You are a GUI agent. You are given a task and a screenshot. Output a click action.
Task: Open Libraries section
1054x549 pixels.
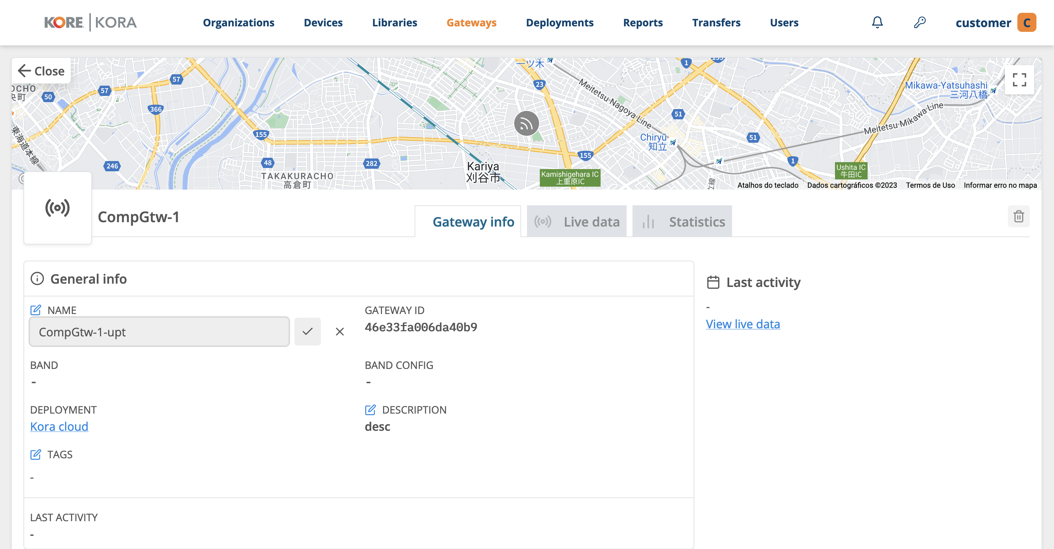pyautogui.click(x=394, y=22)
